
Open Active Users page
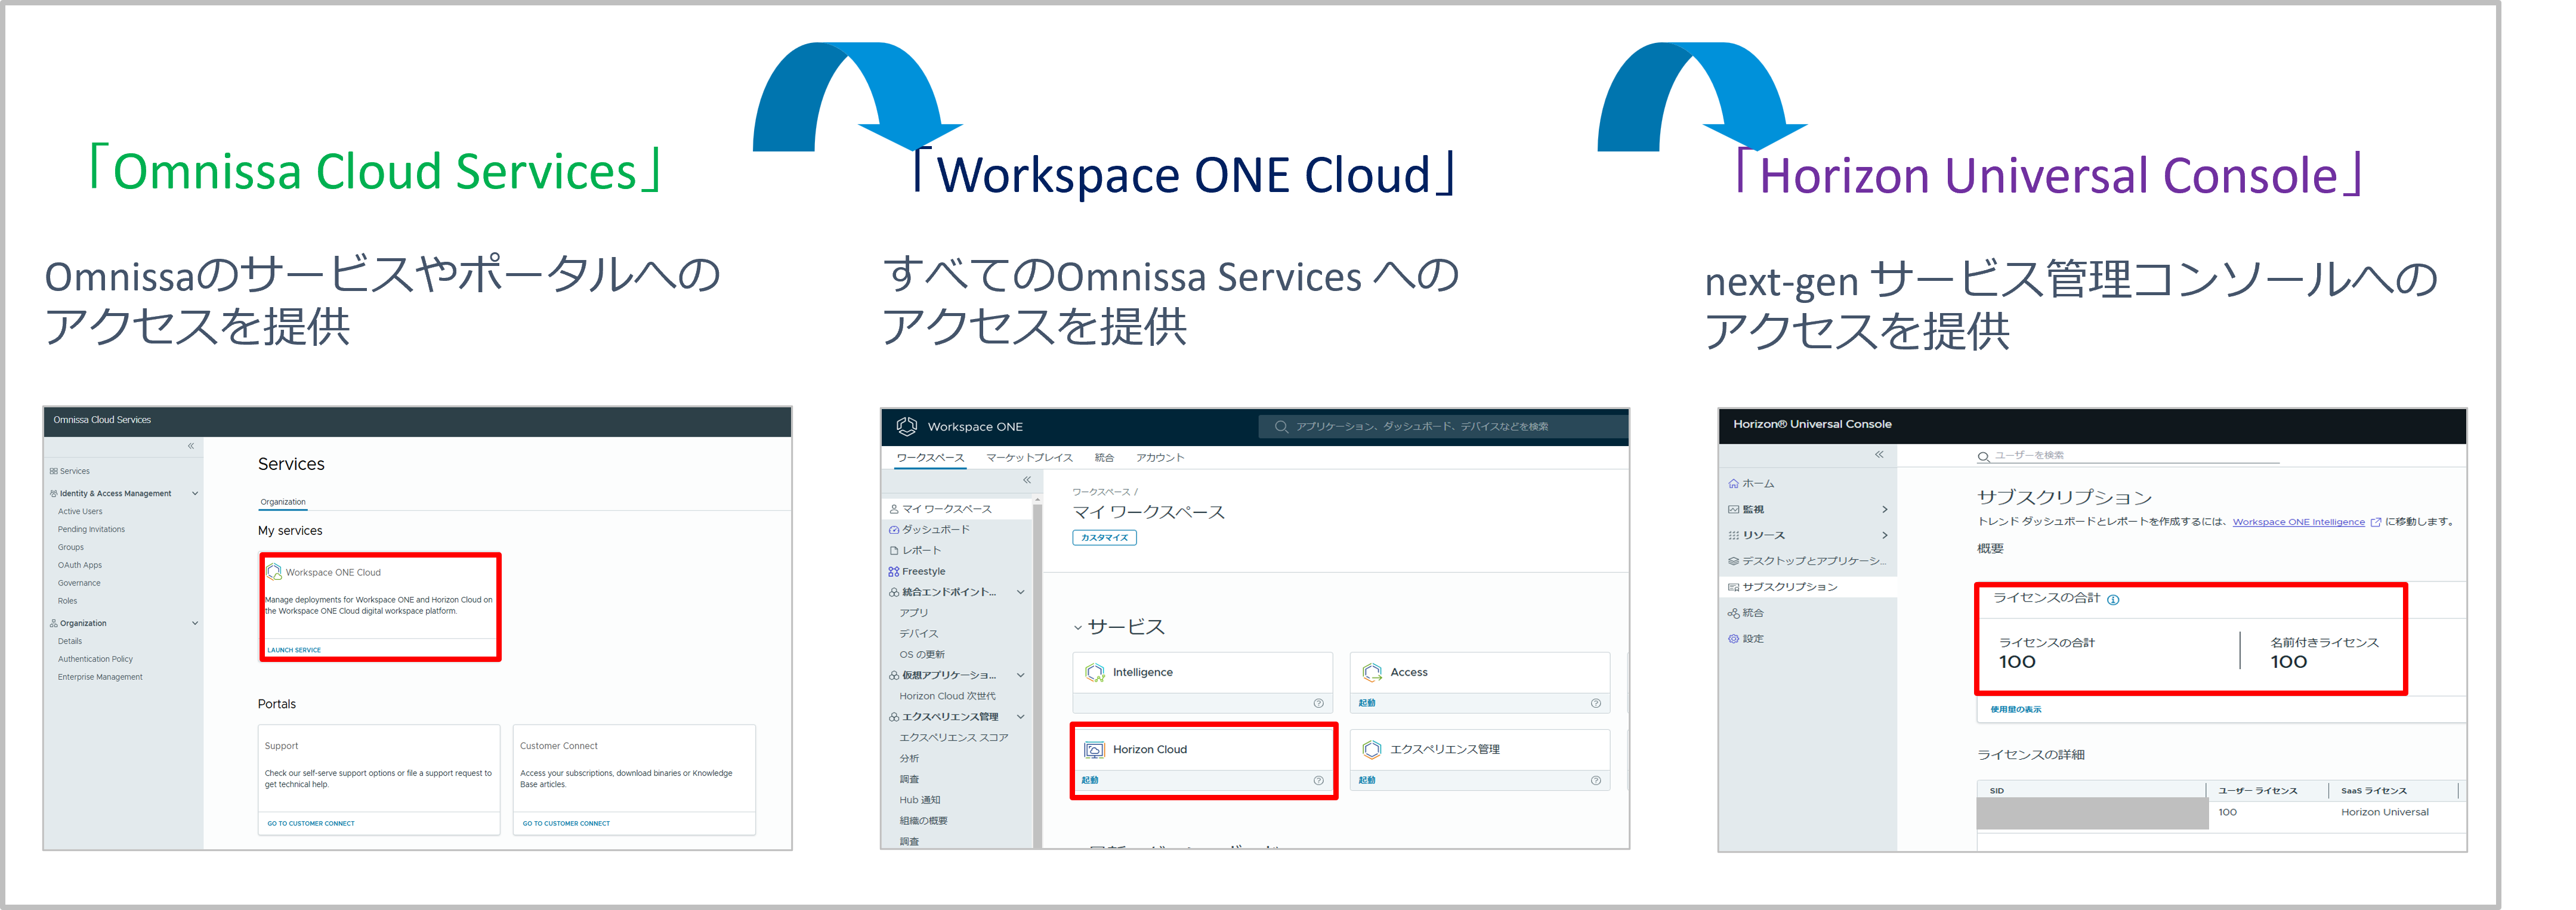[80, 511]
